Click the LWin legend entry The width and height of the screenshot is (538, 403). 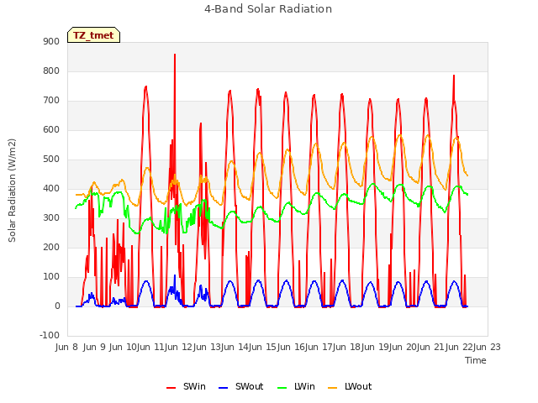296,386
